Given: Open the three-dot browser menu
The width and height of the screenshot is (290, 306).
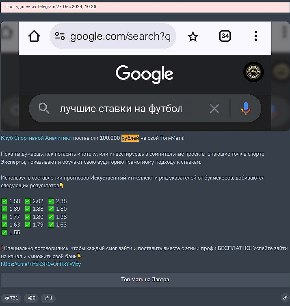Looking at the screenshot, I should pyautogui.click(x=256, y=36).
